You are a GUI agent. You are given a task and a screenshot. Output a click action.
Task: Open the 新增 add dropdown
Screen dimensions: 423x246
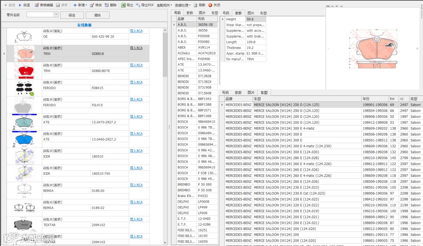point(80,5)
